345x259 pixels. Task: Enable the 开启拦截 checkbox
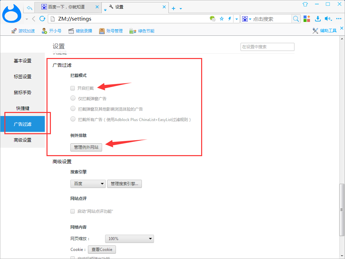72,88
